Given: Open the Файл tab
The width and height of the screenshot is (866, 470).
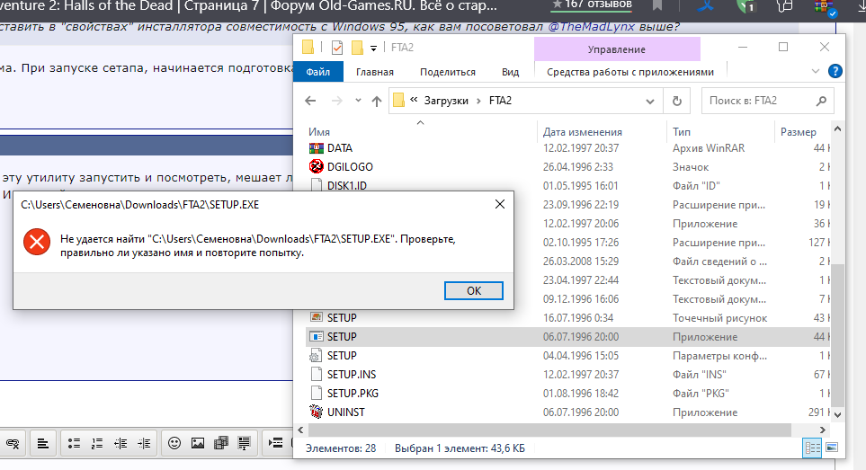Looking at the screenshot, I should 318,72.
